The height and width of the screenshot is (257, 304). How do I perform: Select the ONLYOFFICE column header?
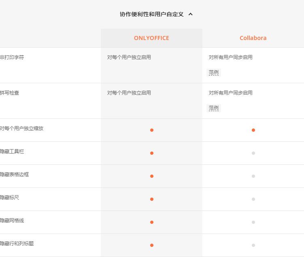point(152,38)
